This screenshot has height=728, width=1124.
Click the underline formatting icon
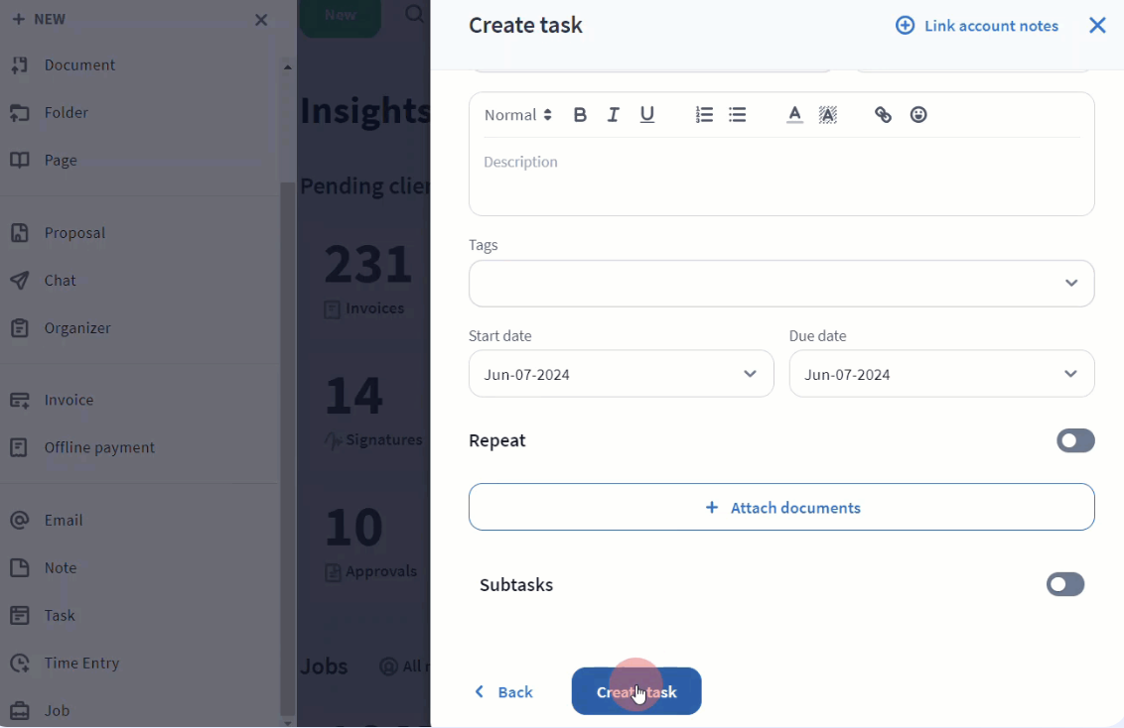[646, 114]
